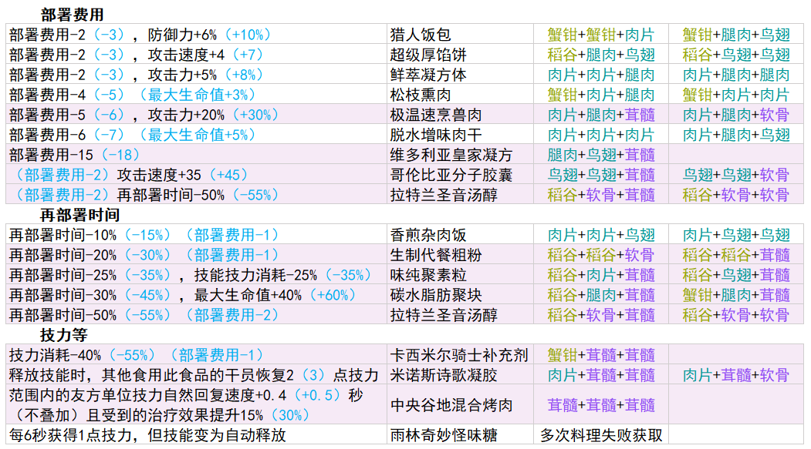Select the 维多利亚皇家凝方 food name cell

click(x=461, y=155)
